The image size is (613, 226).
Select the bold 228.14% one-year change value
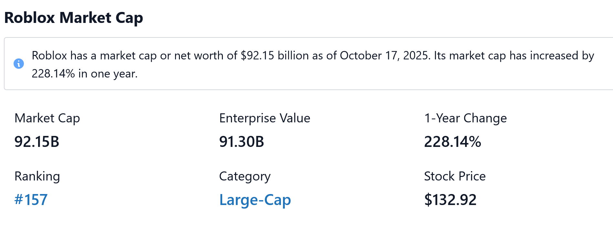click(x=452, y=142)
